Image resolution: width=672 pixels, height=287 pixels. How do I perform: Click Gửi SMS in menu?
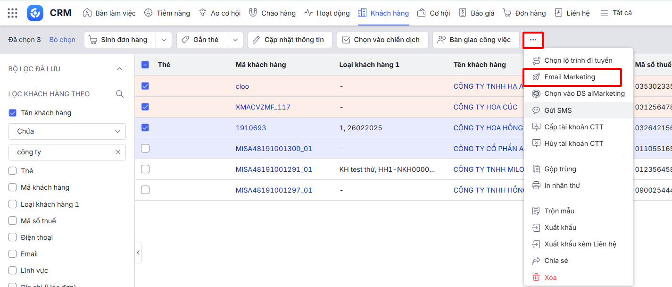click(558, 110)
